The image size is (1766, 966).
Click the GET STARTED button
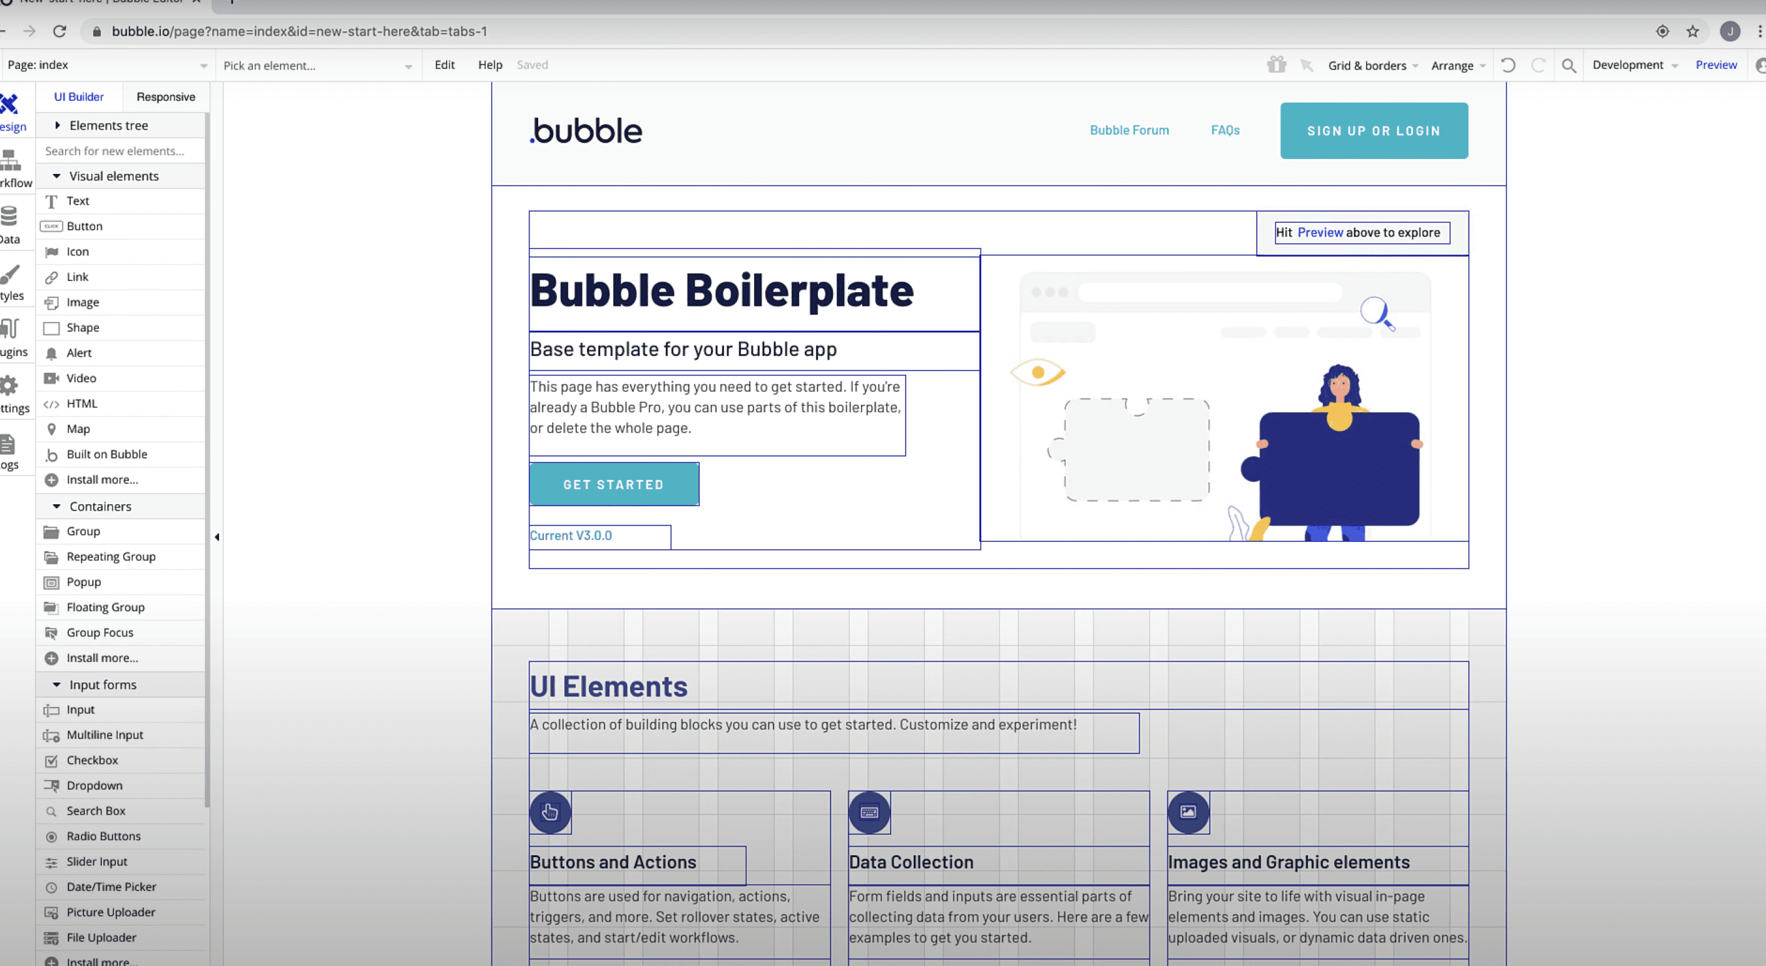(613, 485)
